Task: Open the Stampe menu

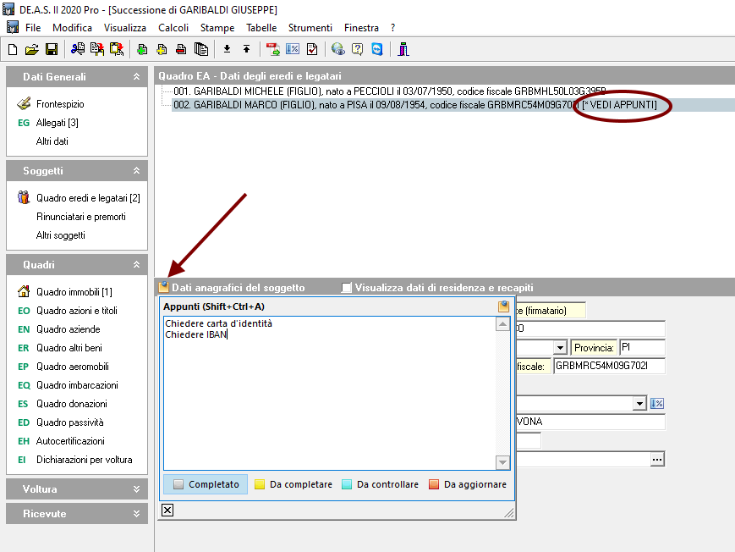Action: coord(217,28)
